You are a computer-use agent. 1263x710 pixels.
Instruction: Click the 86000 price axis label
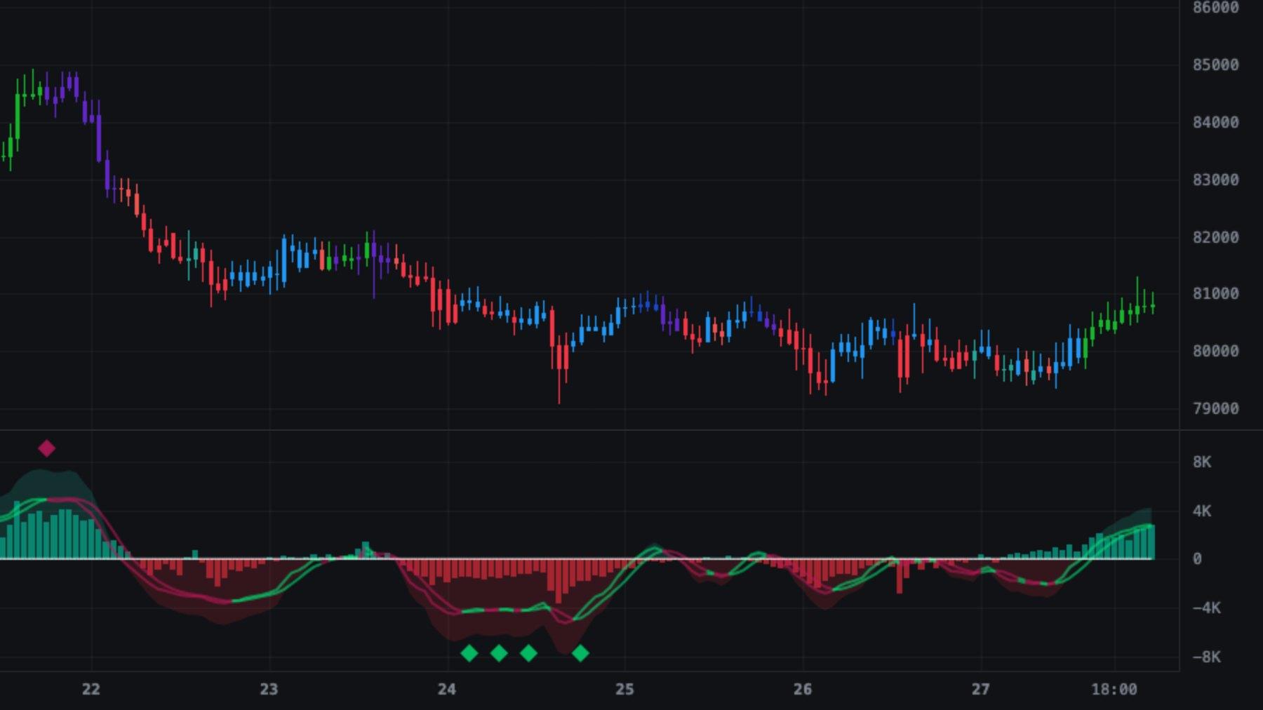[x=1215, y=8]
